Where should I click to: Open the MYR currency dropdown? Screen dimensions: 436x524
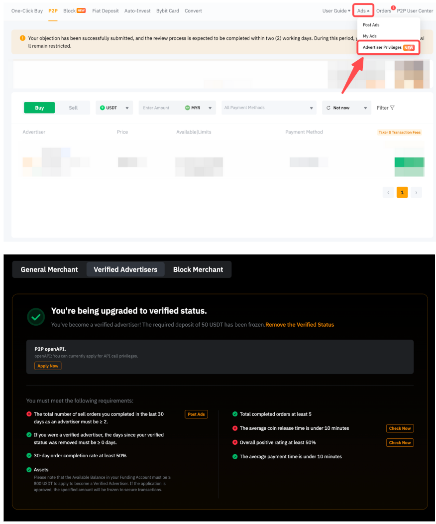[199, 108]
